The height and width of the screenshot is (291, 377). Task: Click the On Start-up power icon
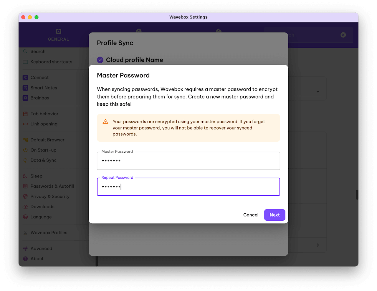pos(25,150)
